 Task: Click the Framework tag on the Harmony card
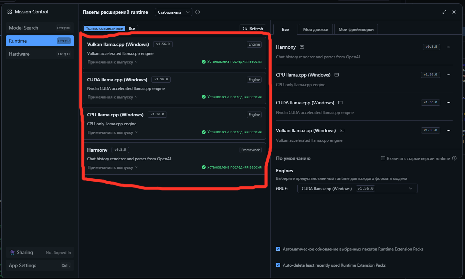(x=251, y=150)
